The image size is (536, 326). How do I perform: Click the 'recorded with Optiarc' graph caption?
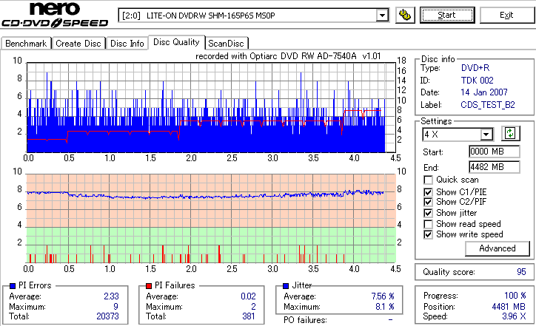288,56
